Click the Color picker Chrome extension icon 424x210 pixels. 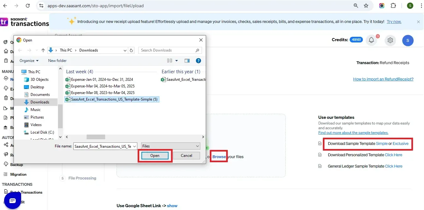click(381, 6)
